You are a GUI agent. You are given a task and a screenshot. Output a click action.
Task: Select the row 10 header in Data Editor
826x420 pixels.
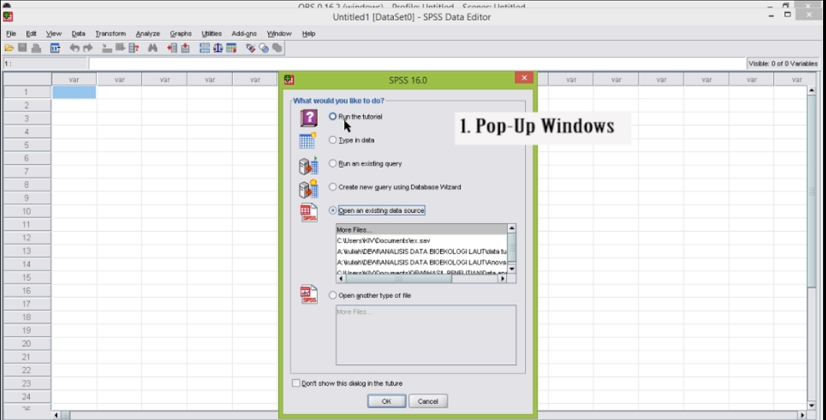click(x=27, y=211)
